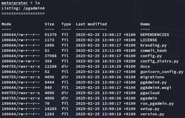The height and width of the screenshot is (118, 185).
Task: Click the pgacloud directory name
Action: coord(150,93)
